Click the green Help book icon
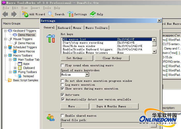The image size is (181, 129). point(93,14)
